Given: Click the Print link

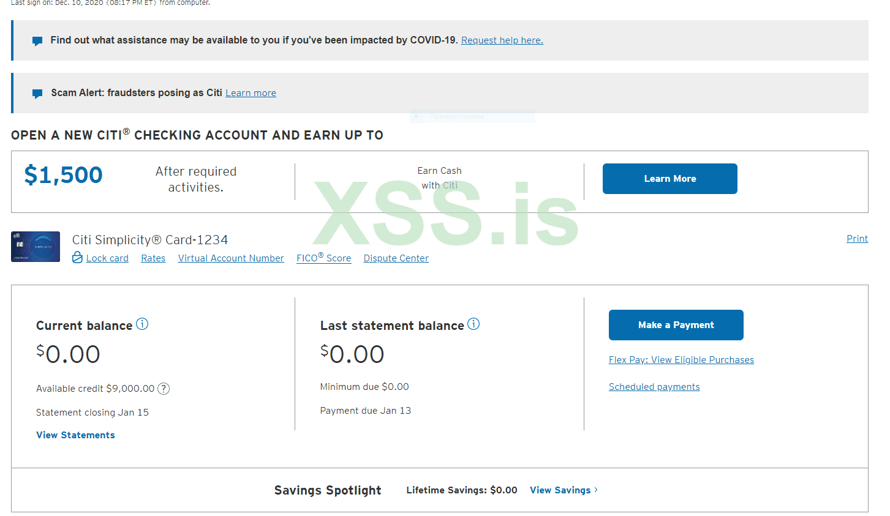Looking at the screenshot, I should pos(857,239).
